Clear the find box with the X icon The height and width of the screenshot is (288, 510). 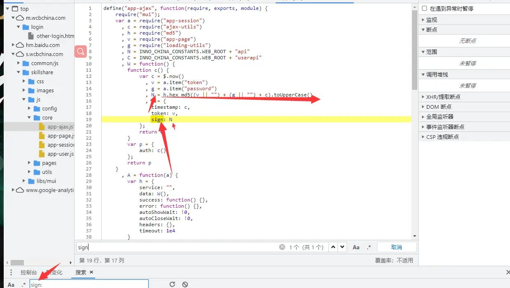pos(282,247)
